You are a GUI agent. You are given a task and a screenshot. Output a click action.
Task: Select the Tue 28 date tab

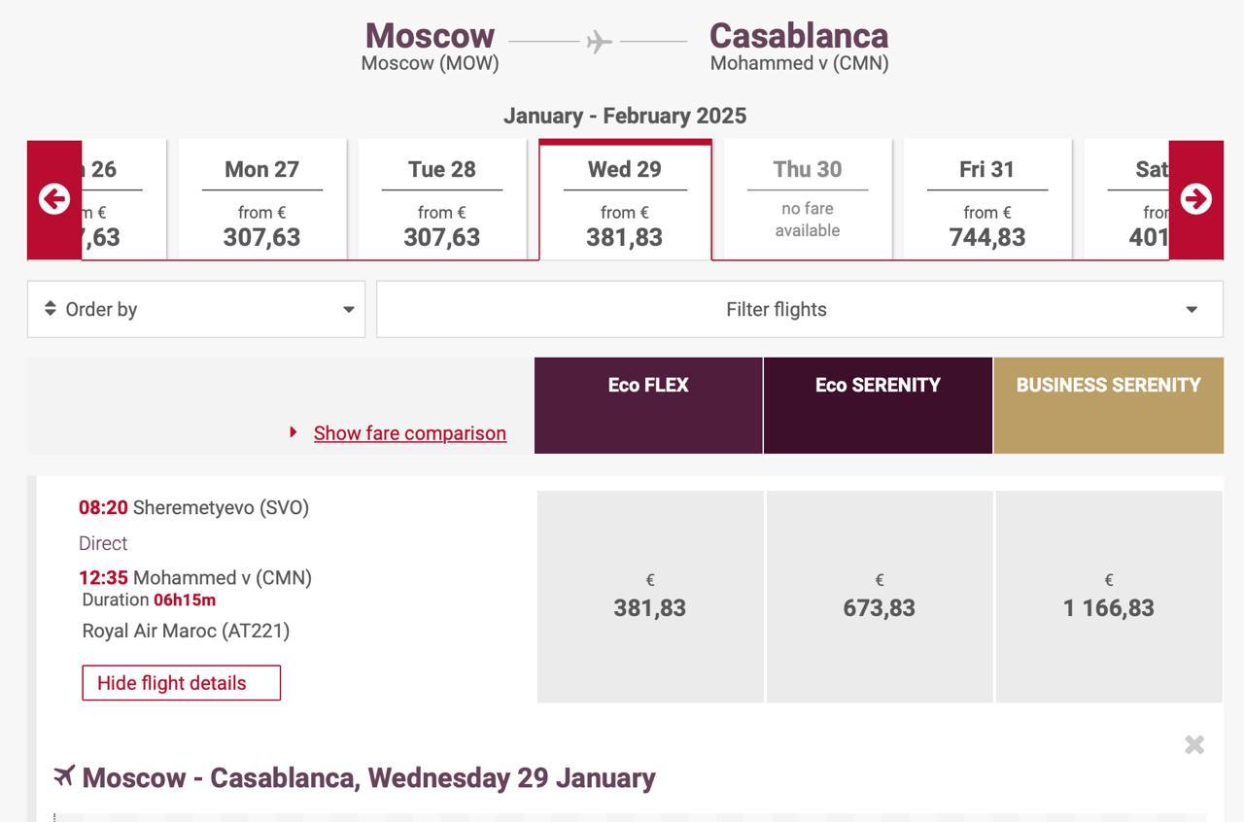point(442,200)
